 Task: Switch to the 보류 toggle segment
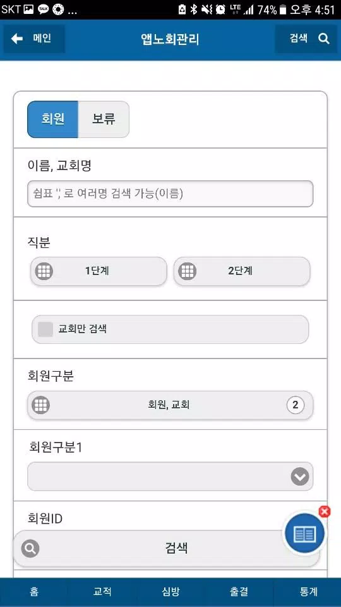[x=104, y=120]
